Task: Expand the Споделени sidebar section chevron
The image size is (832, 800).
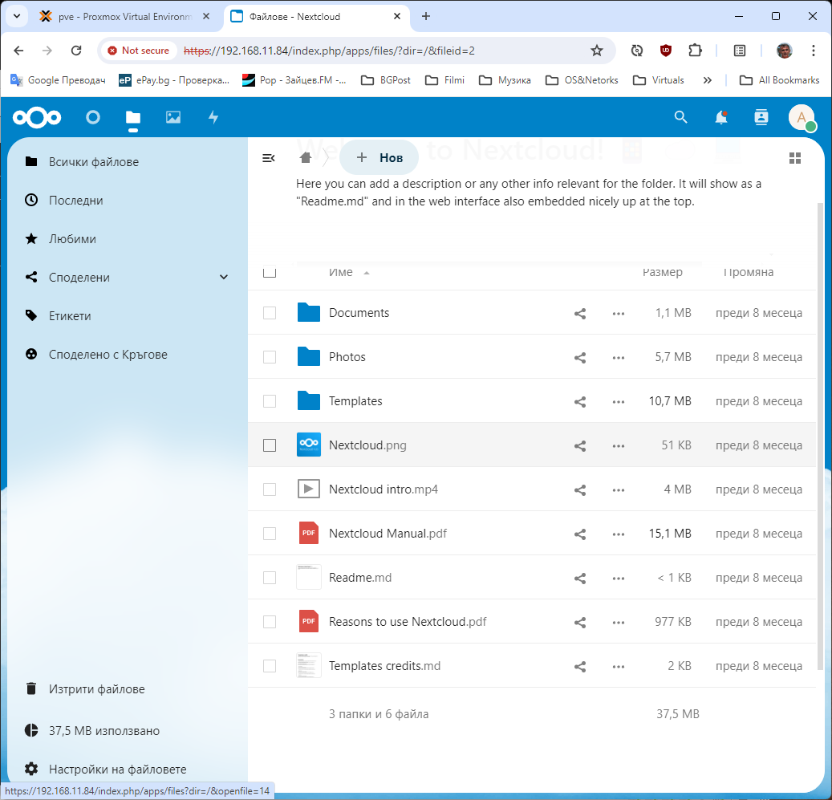Action: (224, 277)
